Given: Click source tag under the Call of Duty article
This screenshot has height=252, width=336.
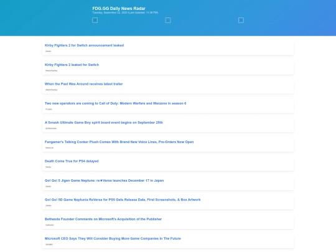Looking at the screenshot, I should [x=49, y=109].
